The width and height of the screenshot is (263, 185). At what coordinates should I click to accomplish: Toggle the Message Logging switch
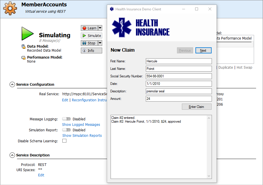click(66, 119)
